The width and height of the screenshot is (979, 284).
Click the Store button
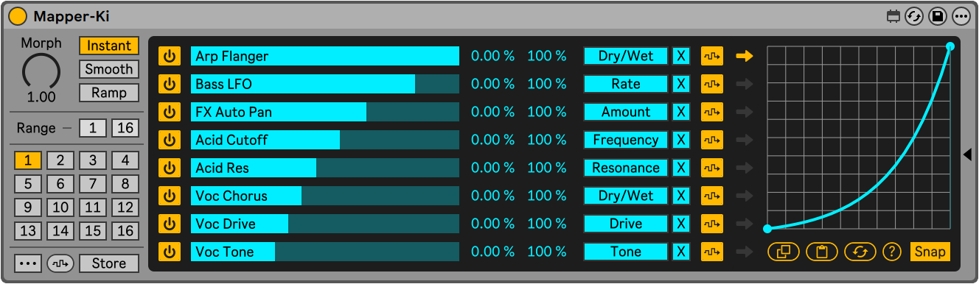pyautogui.click(x=109, y=263)
